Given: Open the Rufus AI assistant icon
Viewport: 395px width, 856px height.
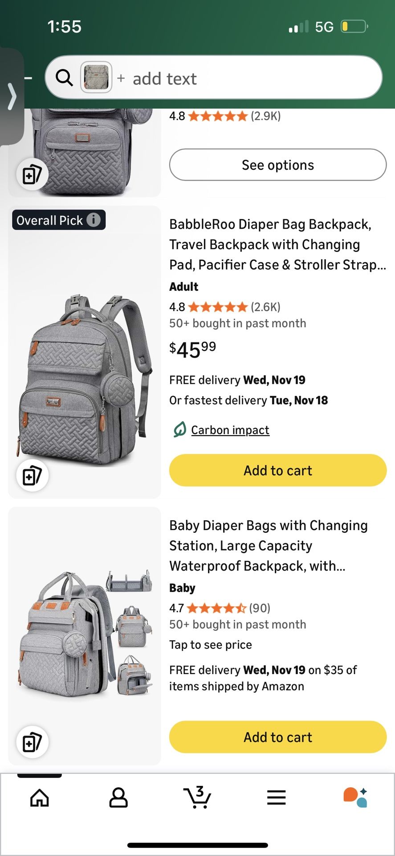Looking at the screenshot, I should pos(356,798).
